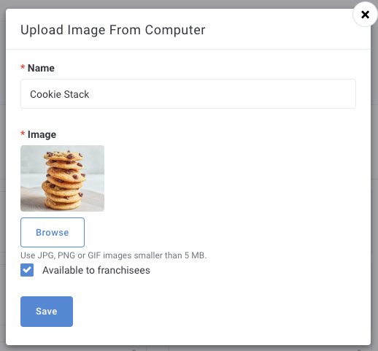The image size is (378, 351).
Task: Click the word 'Save' on blue button
Action: tap(47, 312)
